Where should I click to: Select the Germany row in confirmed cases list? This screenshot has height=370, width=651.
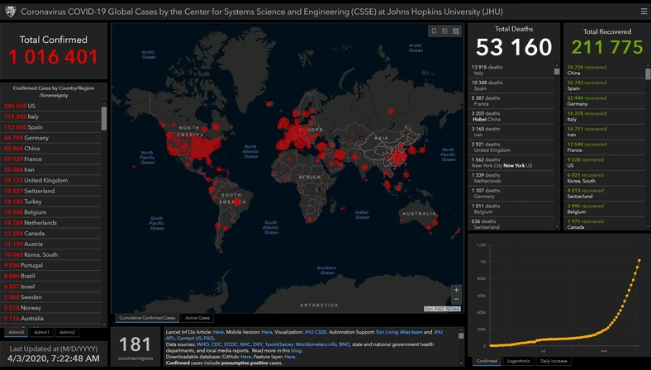click(51, 138)
